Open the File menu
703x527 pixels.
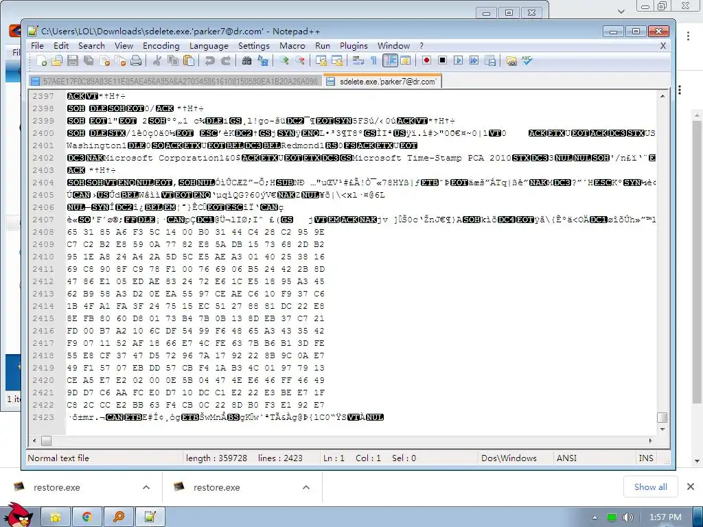point(37,46)
